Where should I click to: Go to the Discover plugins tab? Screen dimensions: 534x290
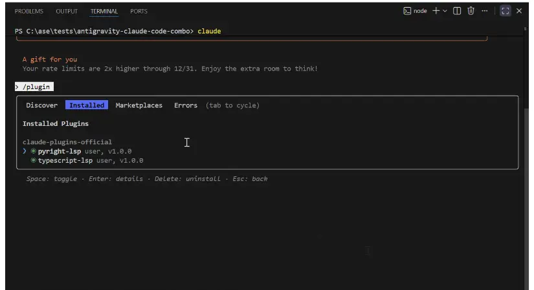(41, 105)
